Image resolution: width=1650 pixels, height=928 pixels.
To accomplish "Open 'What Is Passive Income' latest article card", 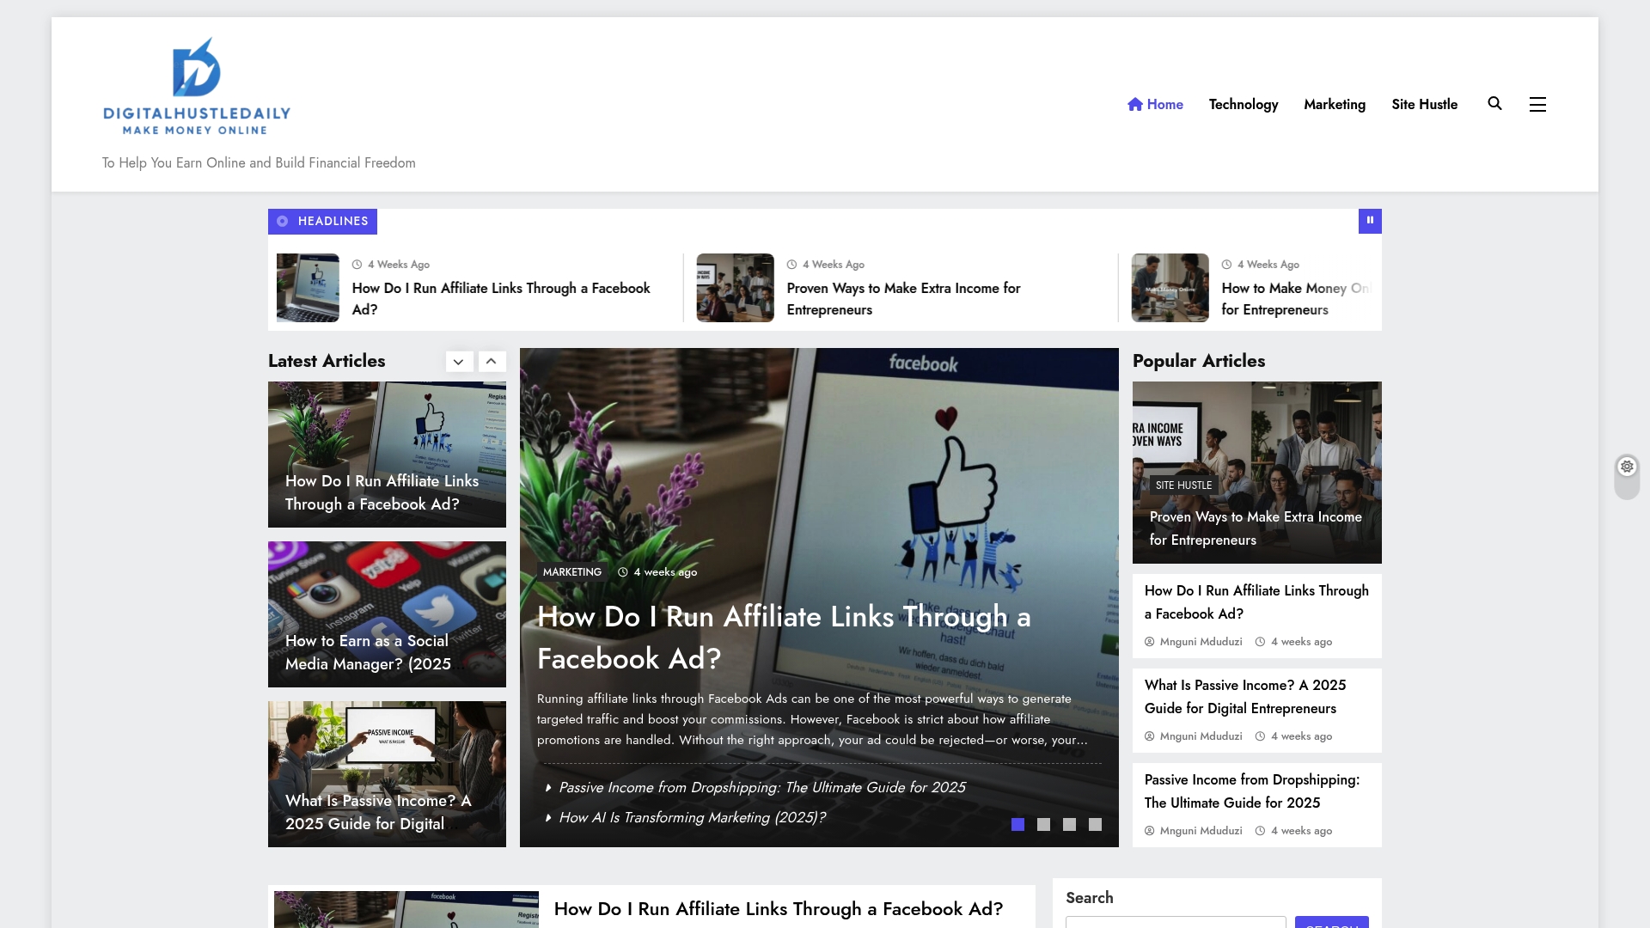I will 387,774.
